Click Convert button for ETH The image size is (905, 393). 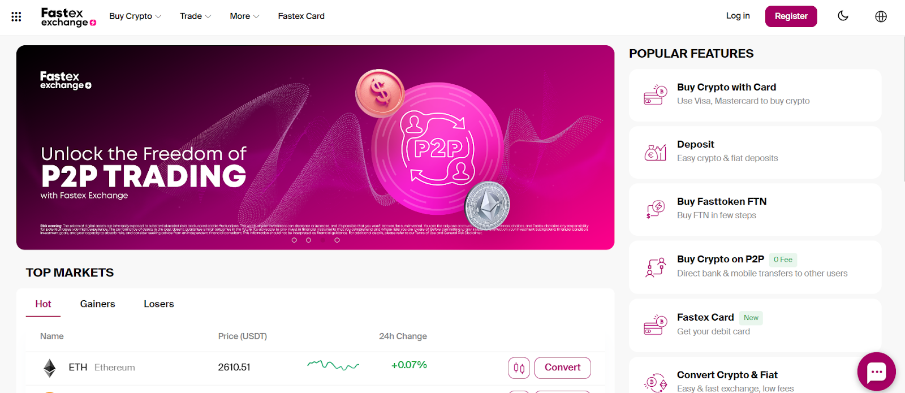pyautogui.click(x=562, y=368)
